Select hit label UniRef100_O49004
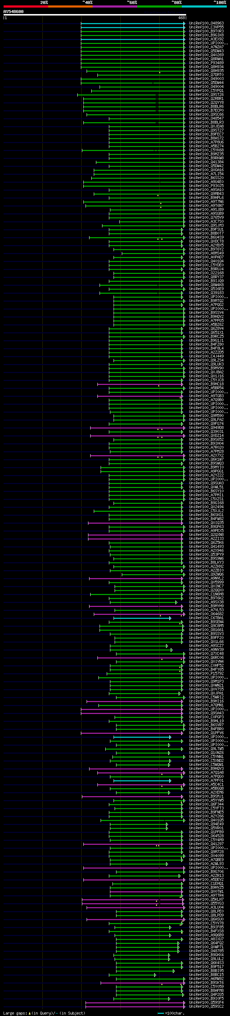230x1016 pixels. coord(206,86)
